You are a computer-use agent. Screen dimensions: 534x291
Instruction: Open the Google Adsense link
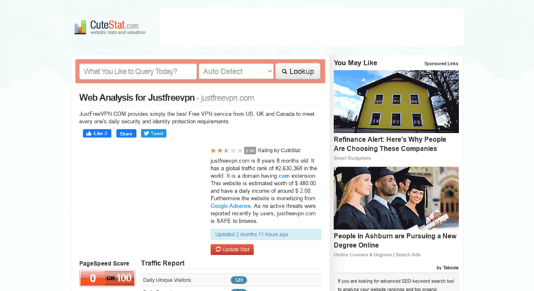tap(230, 206)
